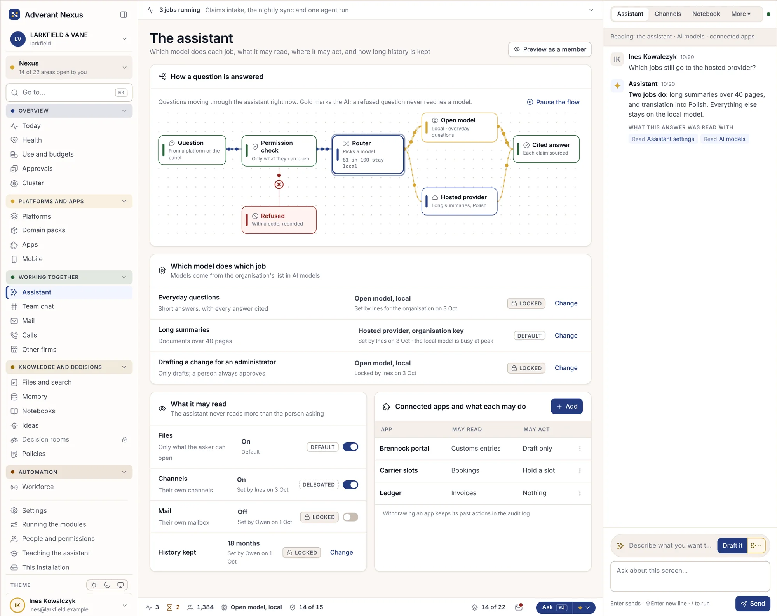Pause the flow
Screen dimensions: 777x616
(553, 102)
